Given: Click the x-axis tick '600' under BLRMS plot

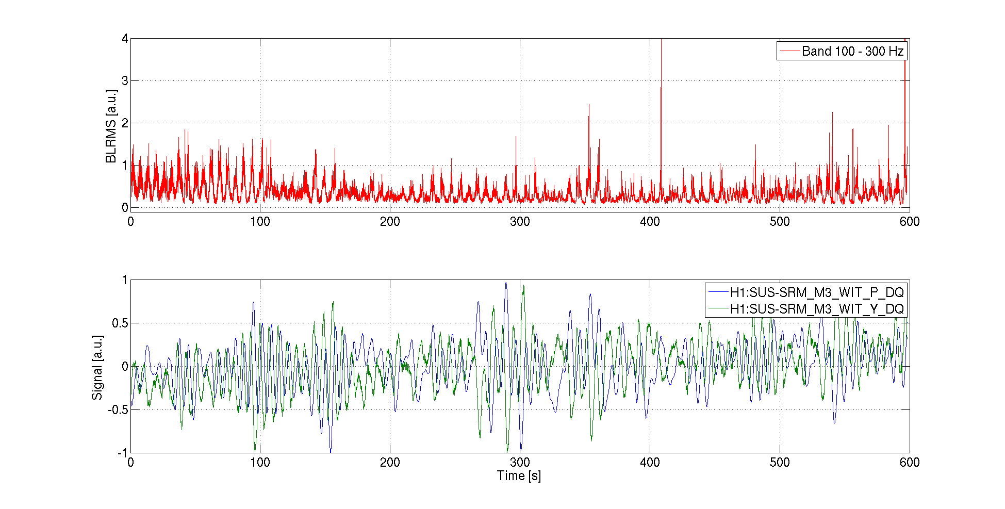Looking at the screenshot, I should coord(910,222).
